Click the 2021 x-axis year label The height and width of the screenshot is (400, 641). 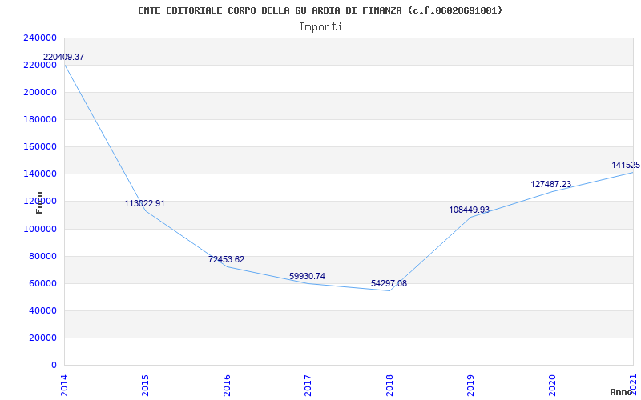(x=634, y=385)
